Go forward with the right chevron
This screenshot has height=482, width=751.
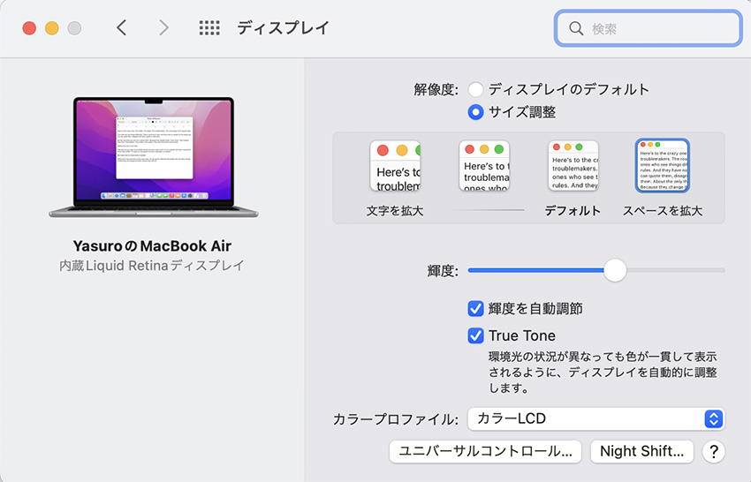pos(163,27)
